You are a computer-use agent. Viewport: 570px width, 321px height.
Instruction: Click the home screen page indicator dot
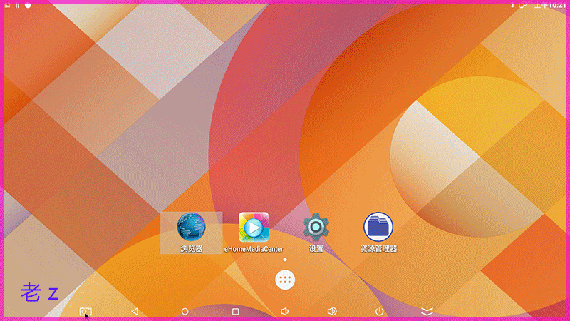pyautogui.click(x=285, y=260)
